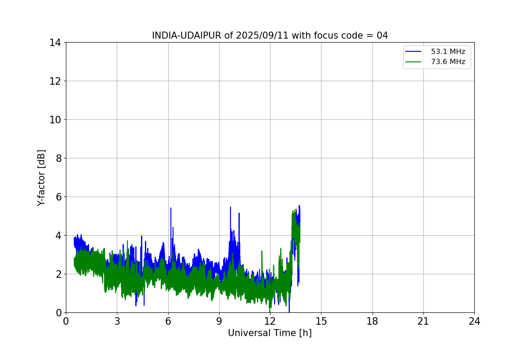Image resolution: width=527 pixels, height=351 pixels.
Task: Click the Universal Time [h] axis label
Action: click(270, 333)
